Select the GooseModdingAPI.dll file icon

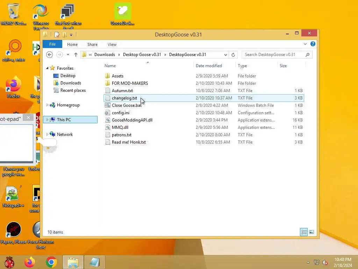(108, 120)
